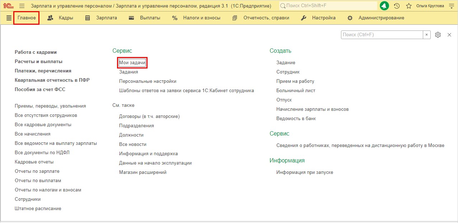Click the wrench icon for Настройка
The width and height of the screenshot is (458, 223).
(x=304, y=18)
